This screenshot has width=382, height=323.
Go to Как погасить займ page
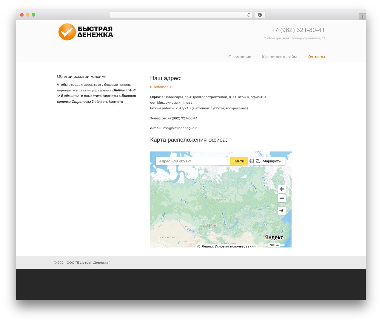pos(279,57)
